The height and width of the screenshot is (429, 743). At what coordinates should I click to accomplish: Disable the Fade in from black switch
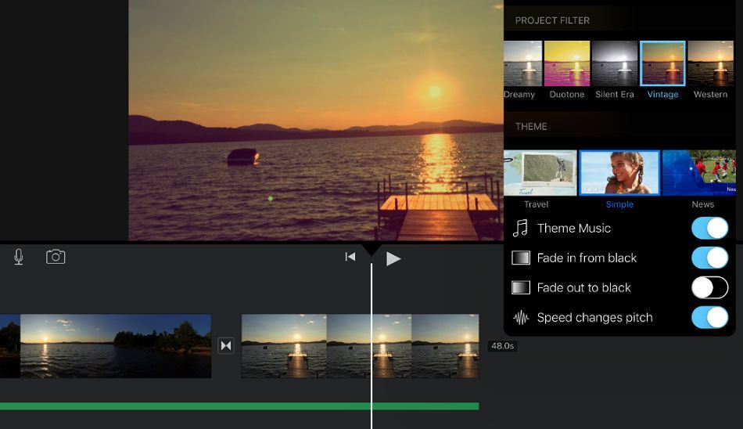point(709,258)
